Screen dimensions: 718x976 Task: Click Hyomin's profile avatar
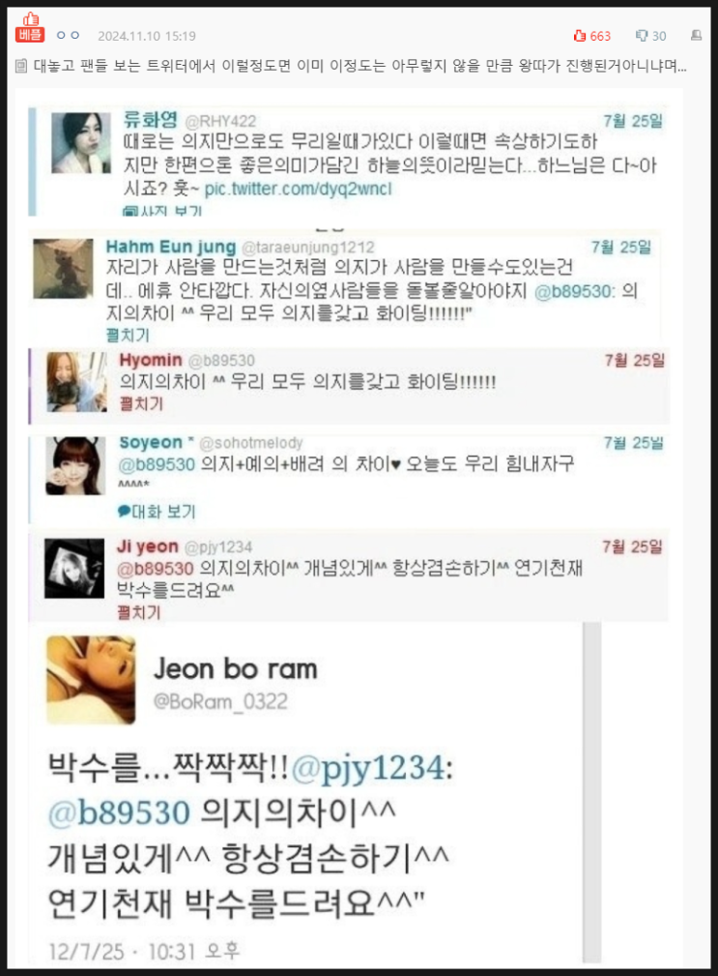tap(75, 381)
